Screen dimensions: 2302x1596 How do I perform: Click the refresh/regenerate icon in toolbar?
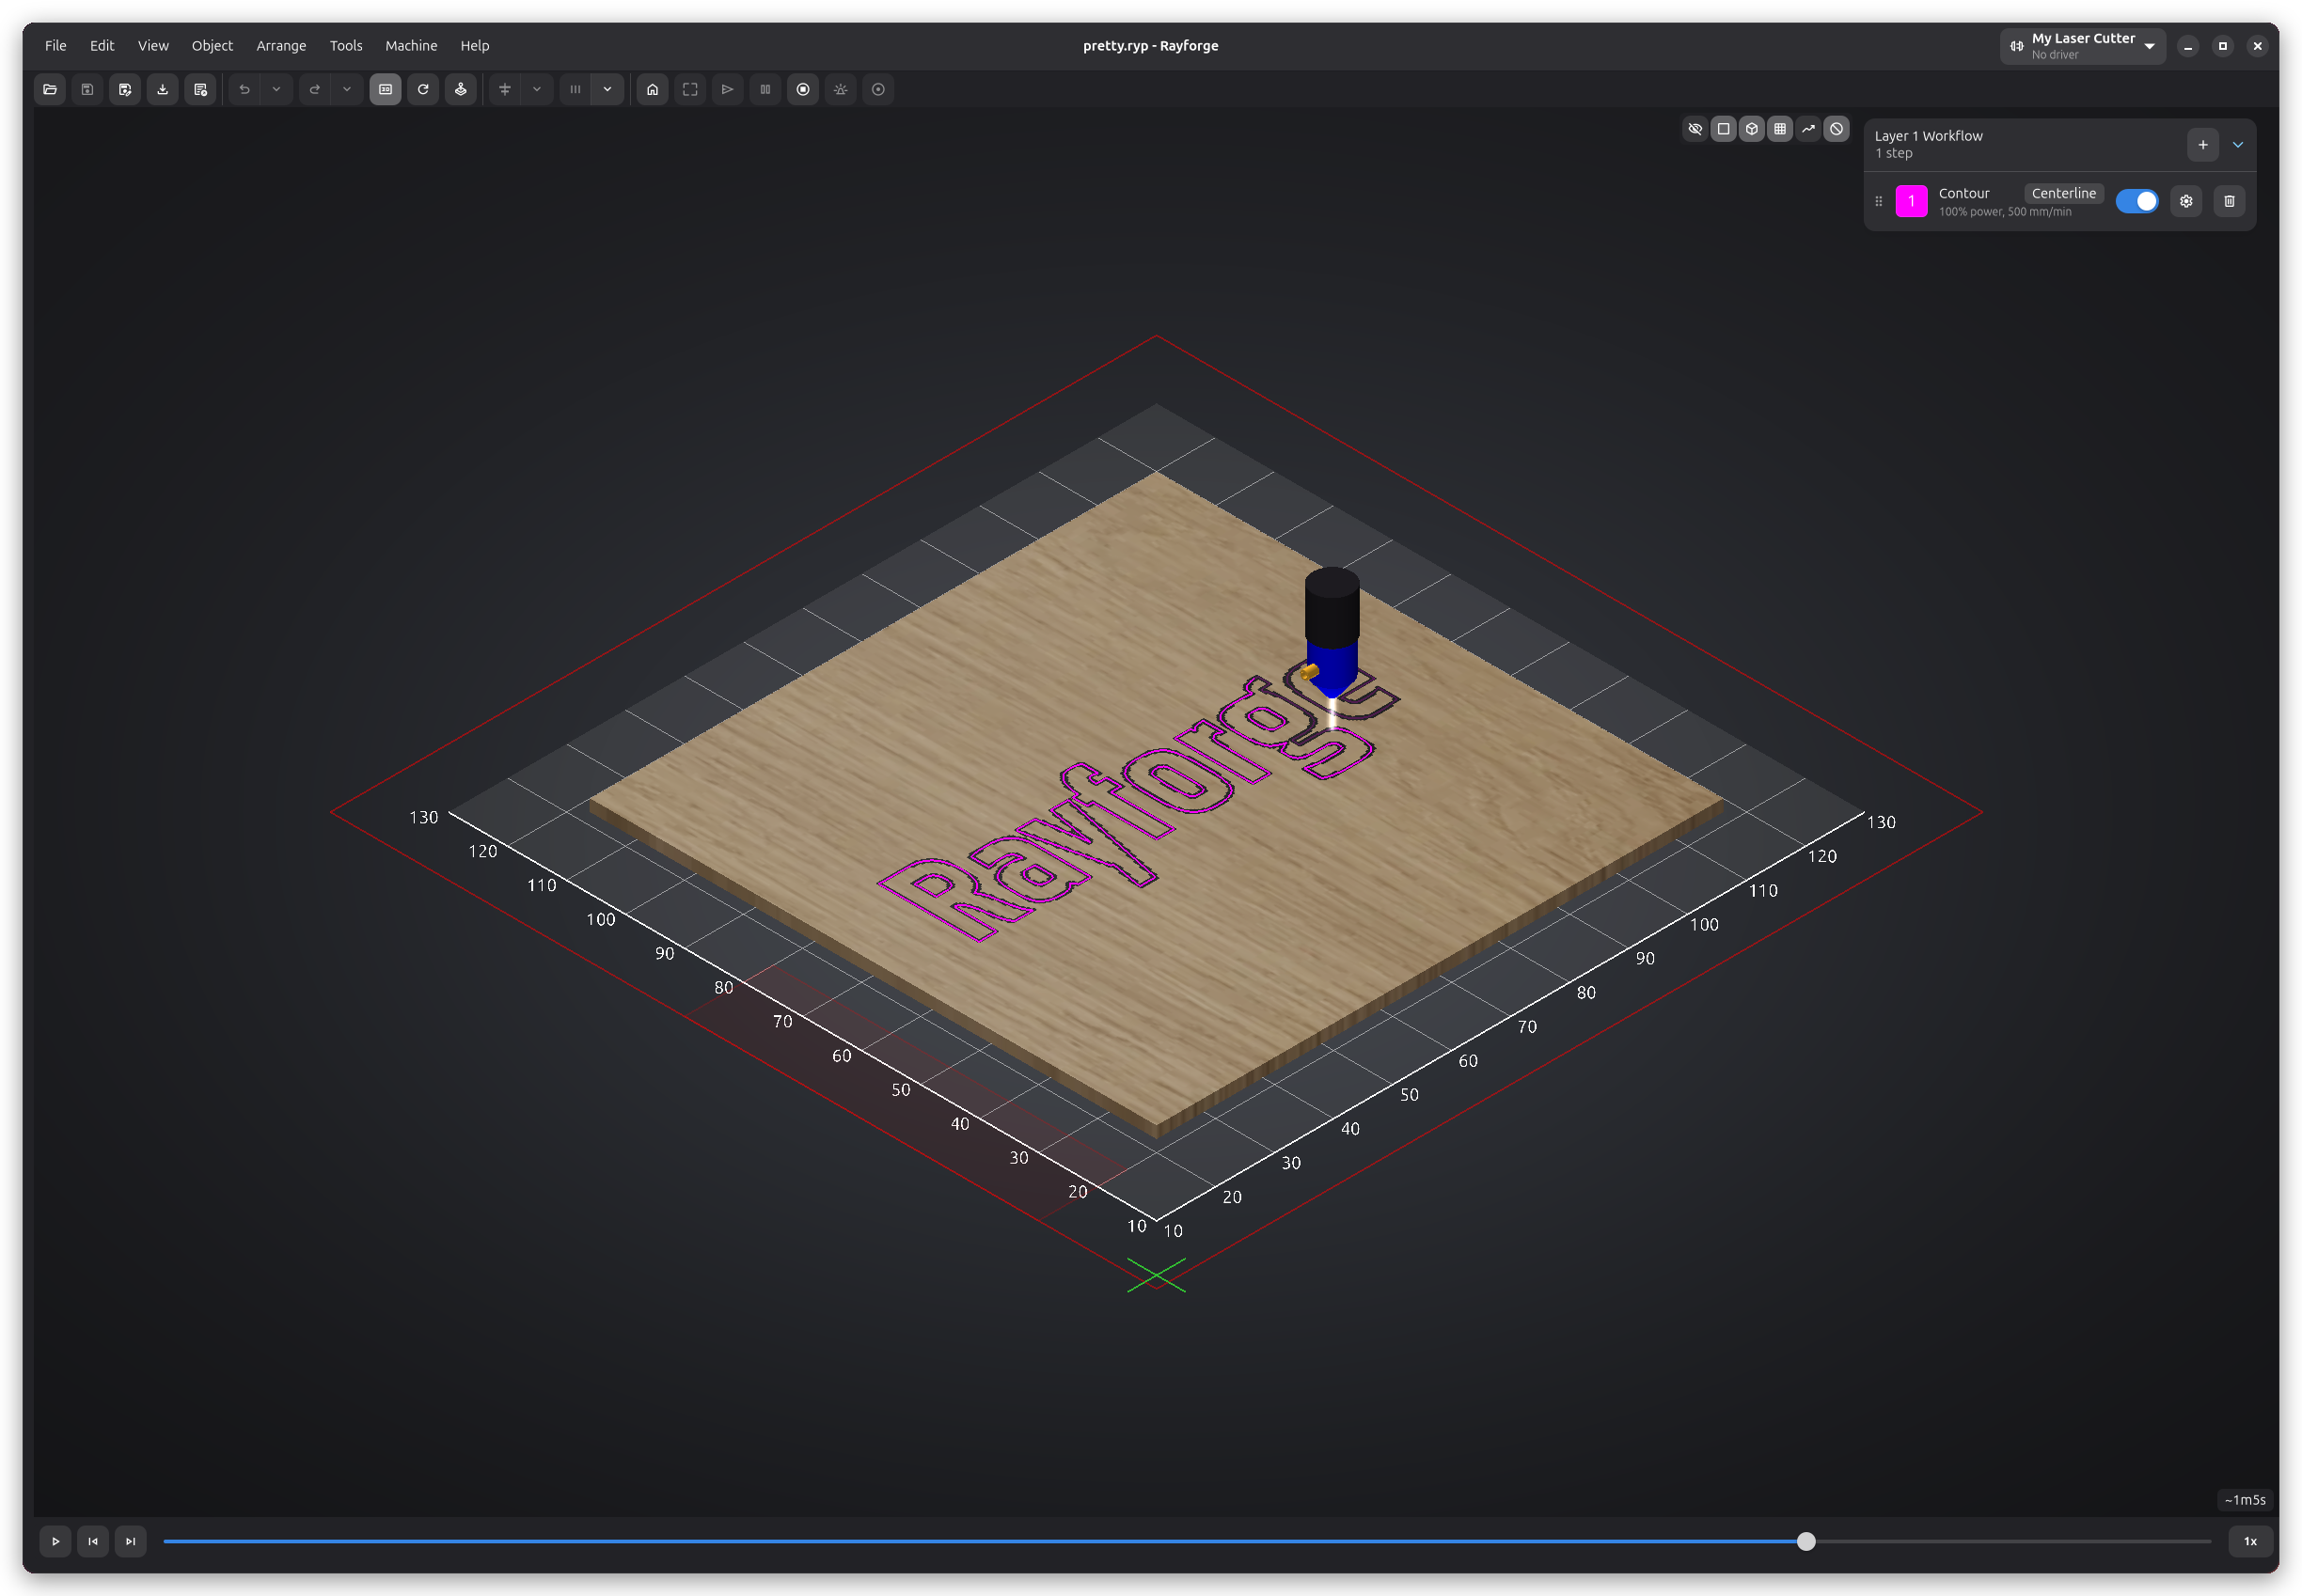[x=423, y=89]
